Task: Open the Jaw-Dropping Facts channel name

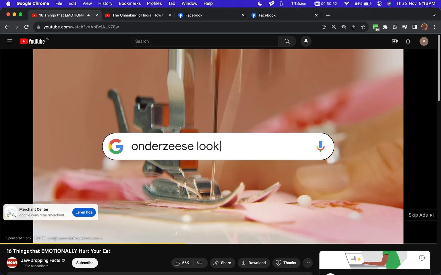Action: tap(40, 260)
